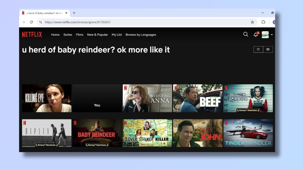Go to My List

point(116,35)
